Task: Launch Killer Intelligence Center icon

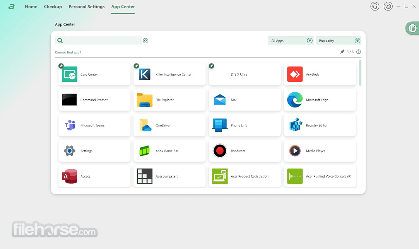Action: point(145,74)
